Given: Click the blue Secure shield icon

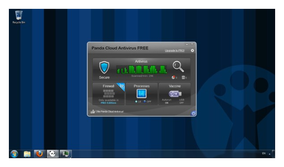Looking at the screenshot, I should [x=104, y=67].
